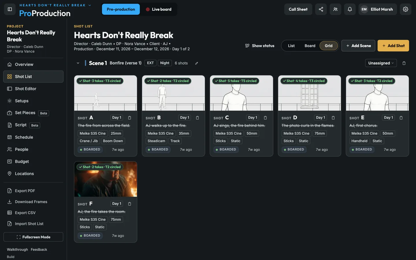Open Locations page
The height and width of the screenshot is (260, 416).
tap(33, 174)
